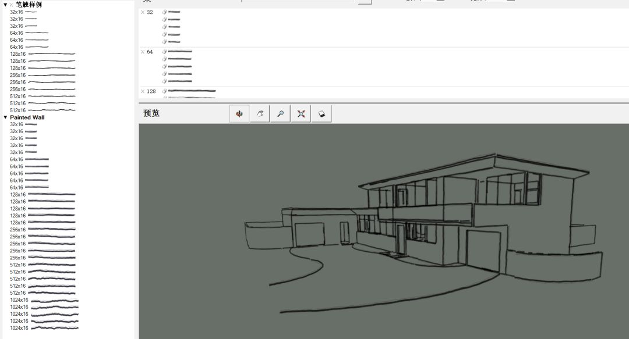This screenshot has width=629, height=339.
Task: Select the Painted Wall group header
Action: [x=27, y=117]
